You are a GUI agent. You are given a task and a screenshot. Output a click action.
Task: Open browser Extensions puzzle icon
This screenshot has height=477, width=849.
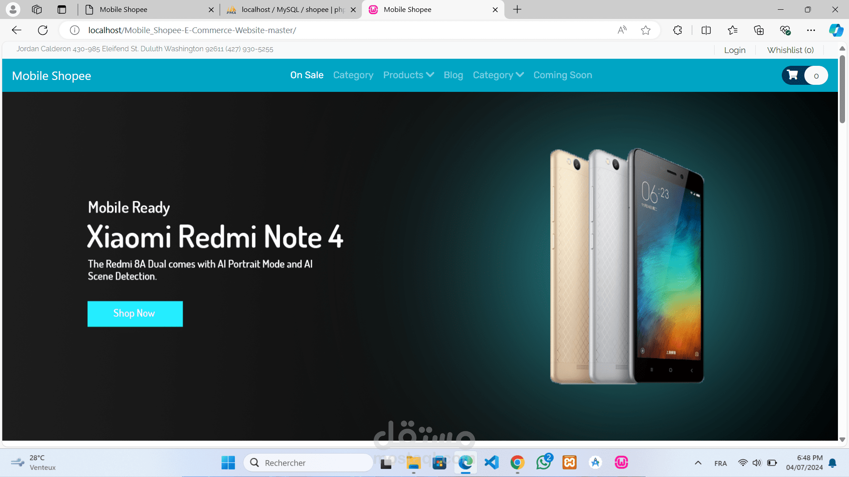[677, 30]
